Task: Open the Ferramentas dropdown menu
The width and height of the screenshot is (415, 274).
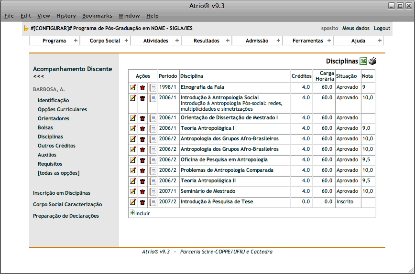Action: pos(308,41)
